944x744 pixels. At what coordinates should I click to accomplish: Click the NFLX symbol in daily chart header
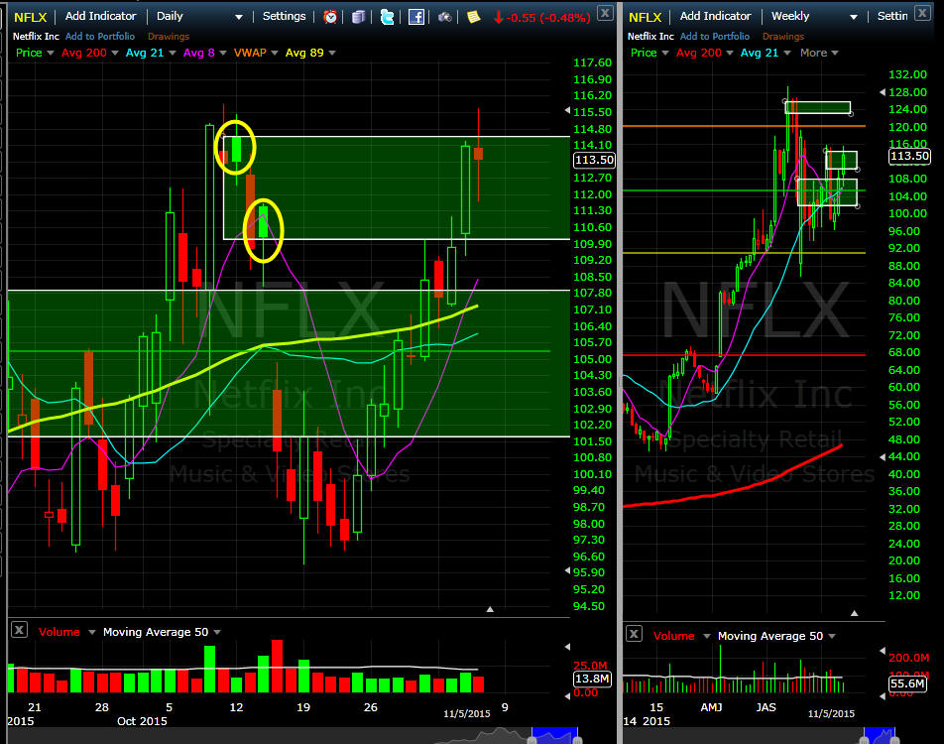(30, 17)
